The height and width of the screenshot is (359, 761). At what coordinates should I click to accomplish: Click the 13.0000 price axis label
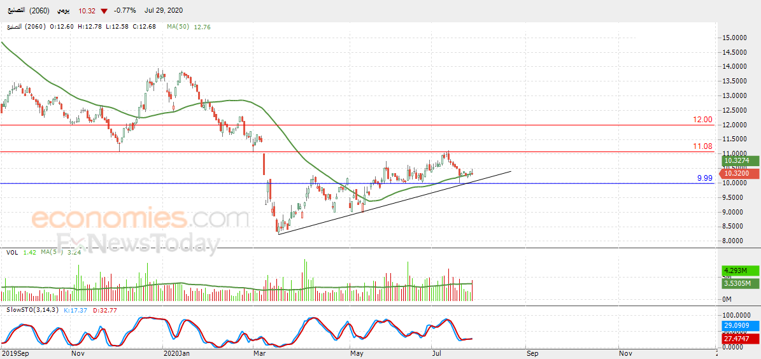coord(736,96)
